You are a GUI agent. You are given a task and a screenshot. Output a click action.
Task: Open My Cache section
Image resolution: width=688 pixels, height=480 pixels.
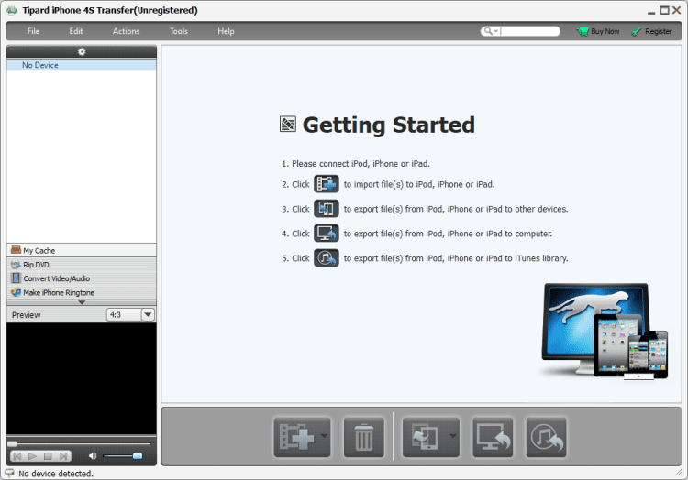82,250
